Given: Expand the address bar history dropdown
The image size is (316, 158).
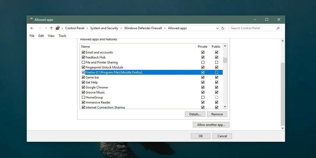Looking at the screenshot, I should click(x=218, y=28).
